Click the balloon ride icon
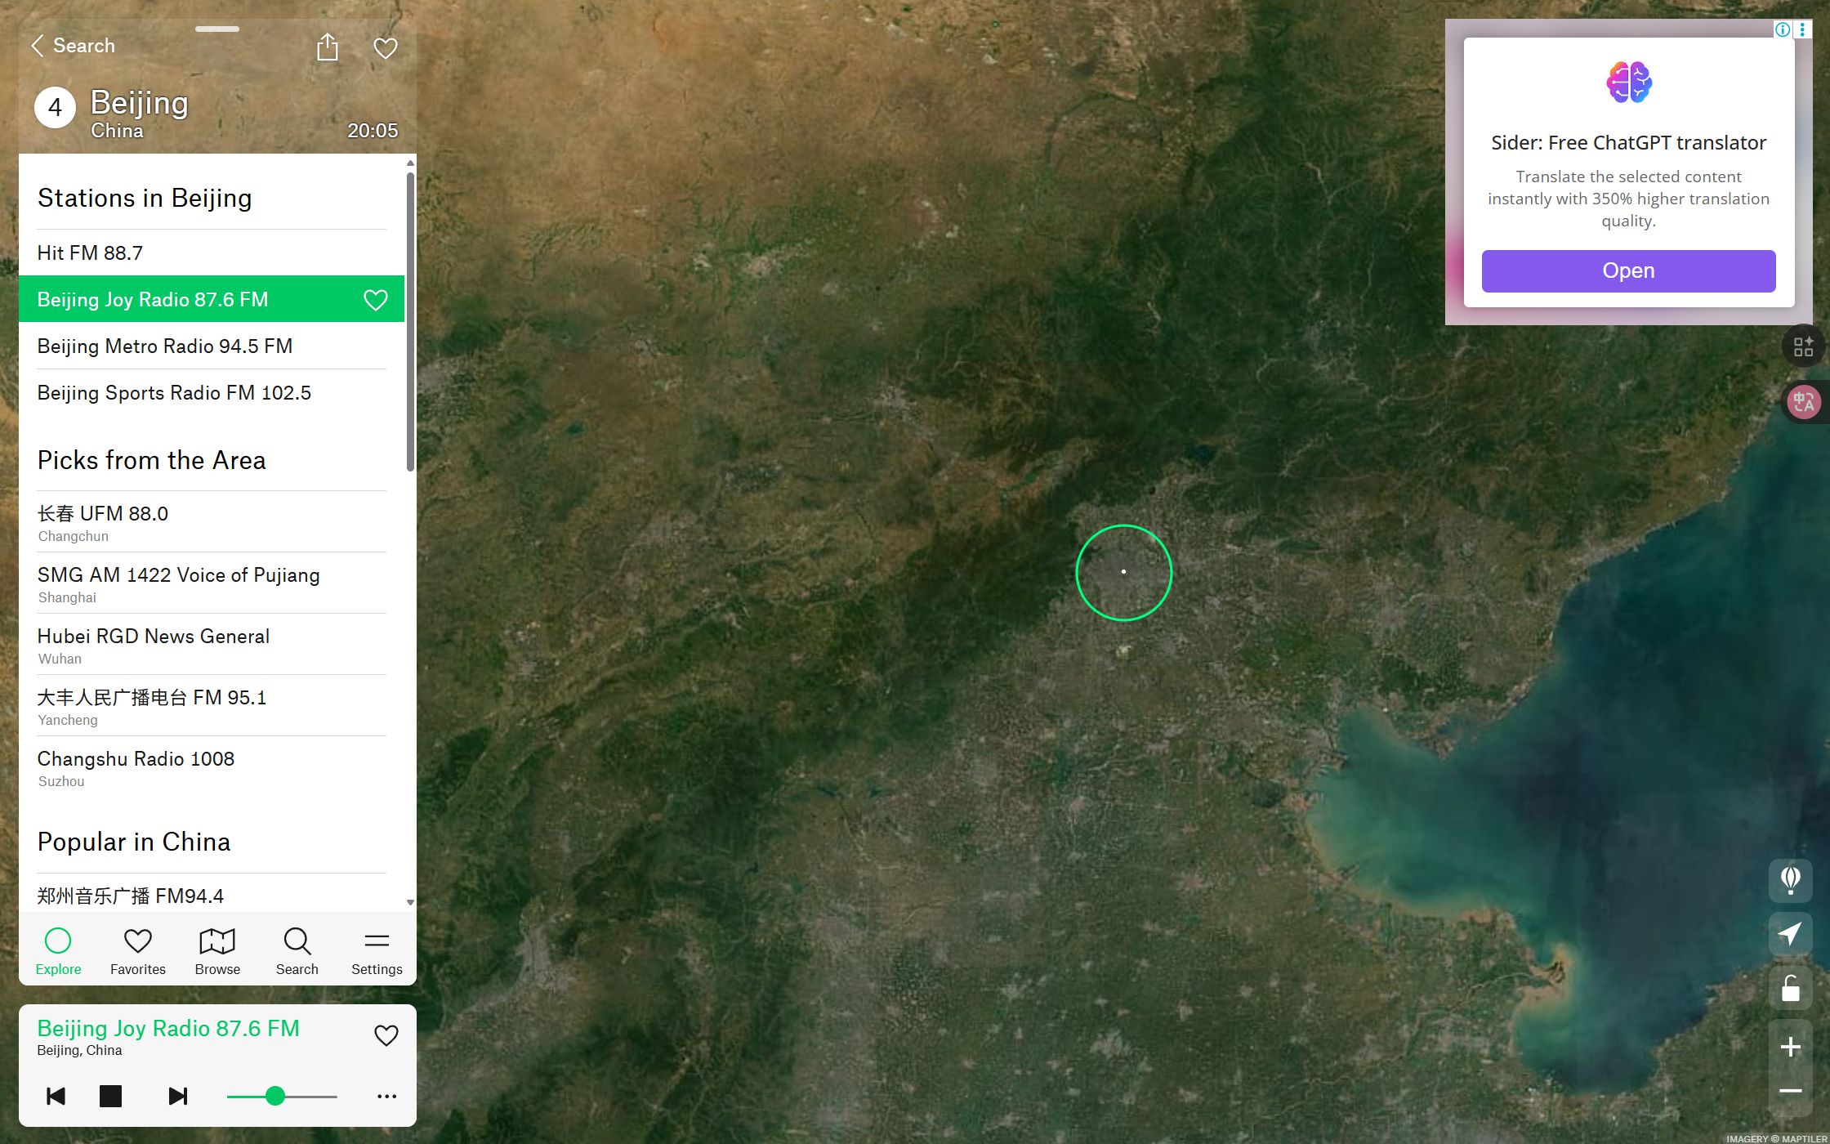This screenshot has height=1144, width=1830. pos(1790,880)
